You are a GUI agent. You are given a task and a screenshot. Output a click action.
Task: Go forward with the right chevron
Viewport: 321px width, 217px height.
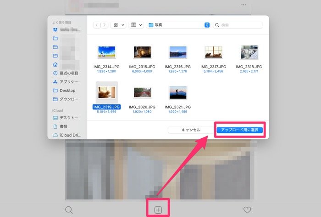[104, 25]
